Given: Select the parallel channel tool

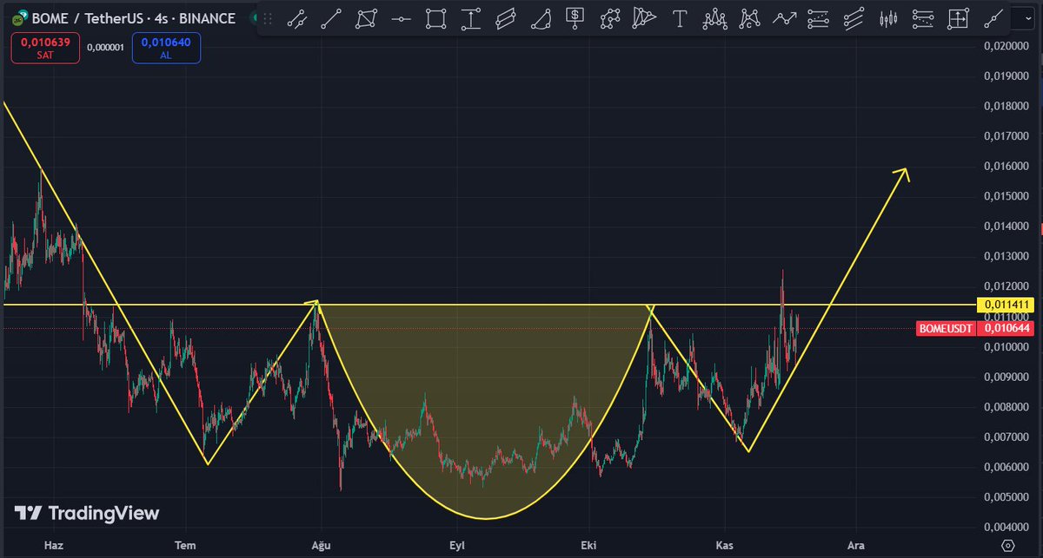Looking at the screenshot, I should [x=505, y=17].
